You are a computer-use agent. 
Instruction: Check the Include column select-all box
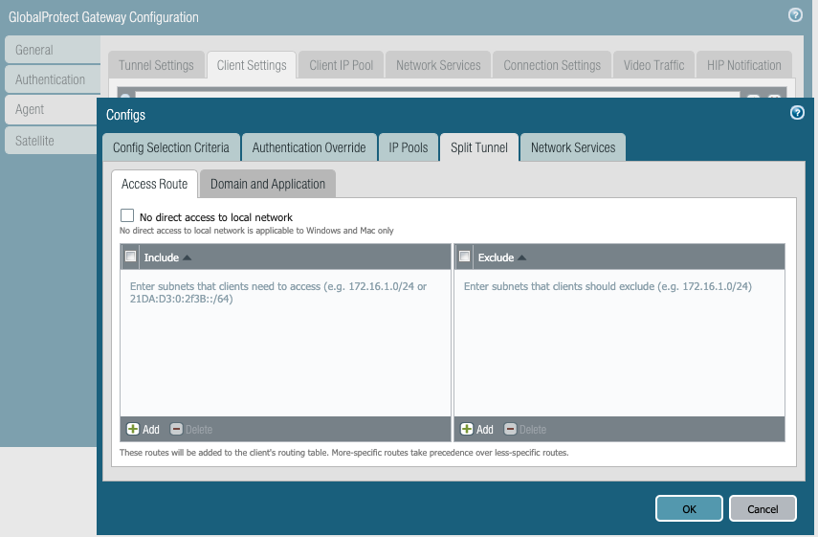click(x=130, y=257)
